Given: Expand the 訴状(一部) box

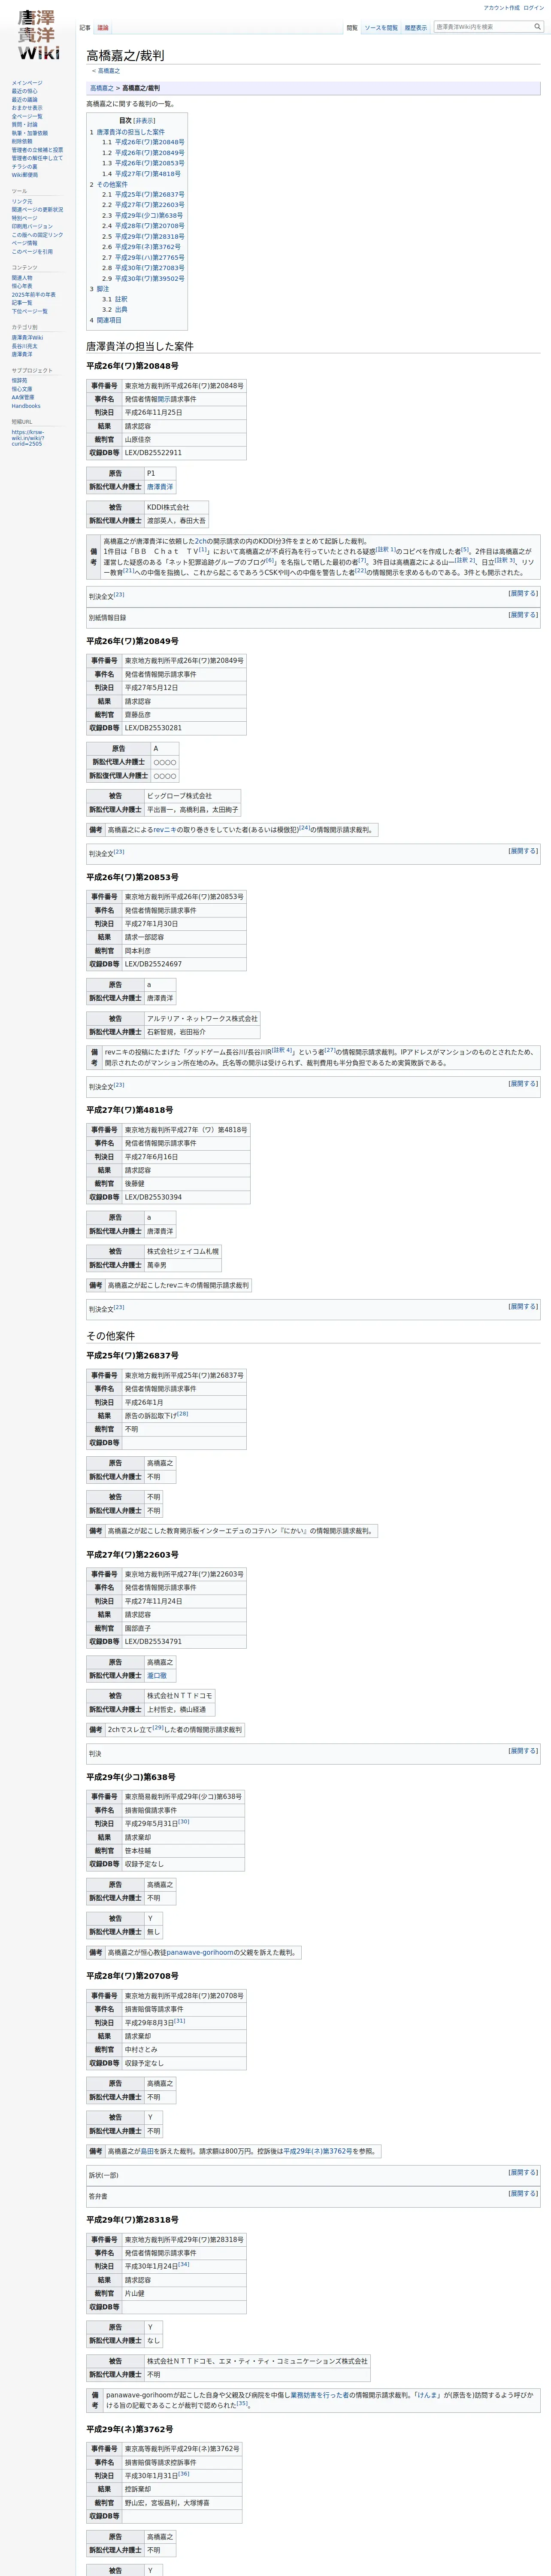Looking at the screenshot, I should pos(523,2172).
